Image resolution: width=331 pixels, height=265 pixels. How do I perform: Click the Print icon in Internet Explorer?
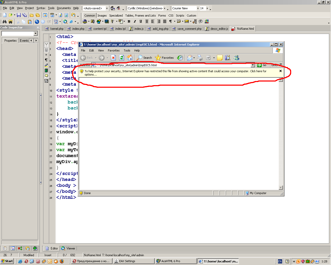(200, 58)
